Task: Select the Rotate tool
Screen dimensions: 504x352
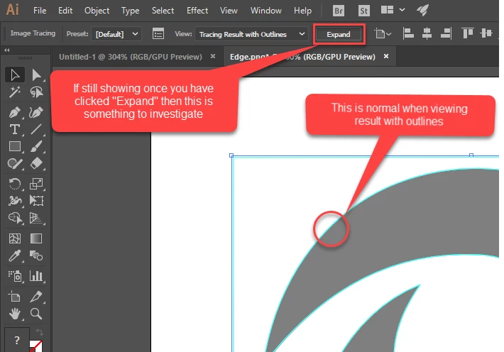Action: tap(15, 184)
